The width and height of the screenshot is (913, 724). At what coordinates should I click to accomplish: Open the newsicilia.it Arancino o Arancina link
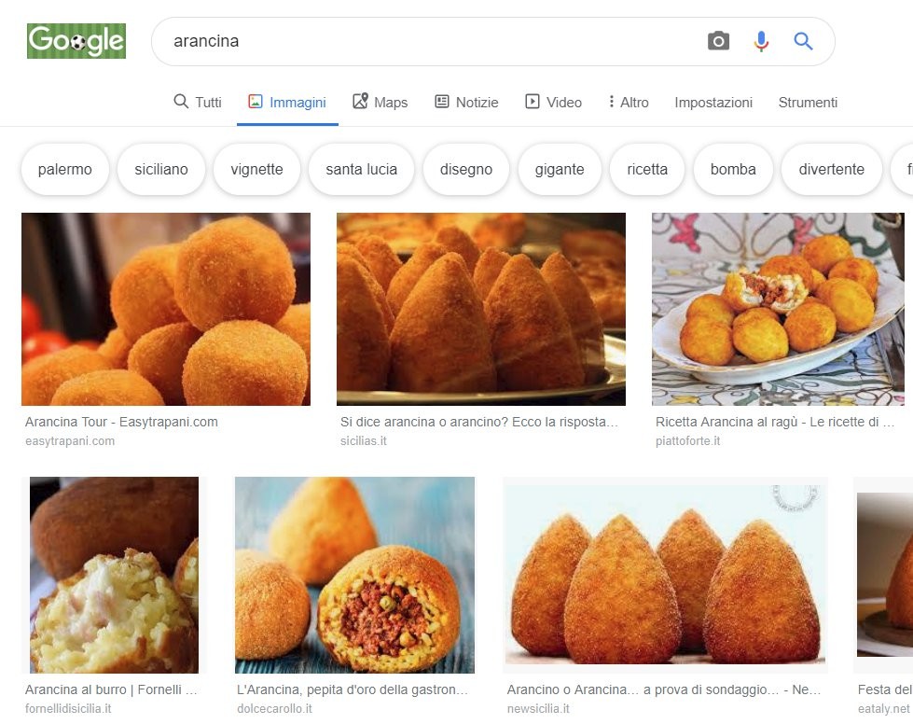click(664, 690)
